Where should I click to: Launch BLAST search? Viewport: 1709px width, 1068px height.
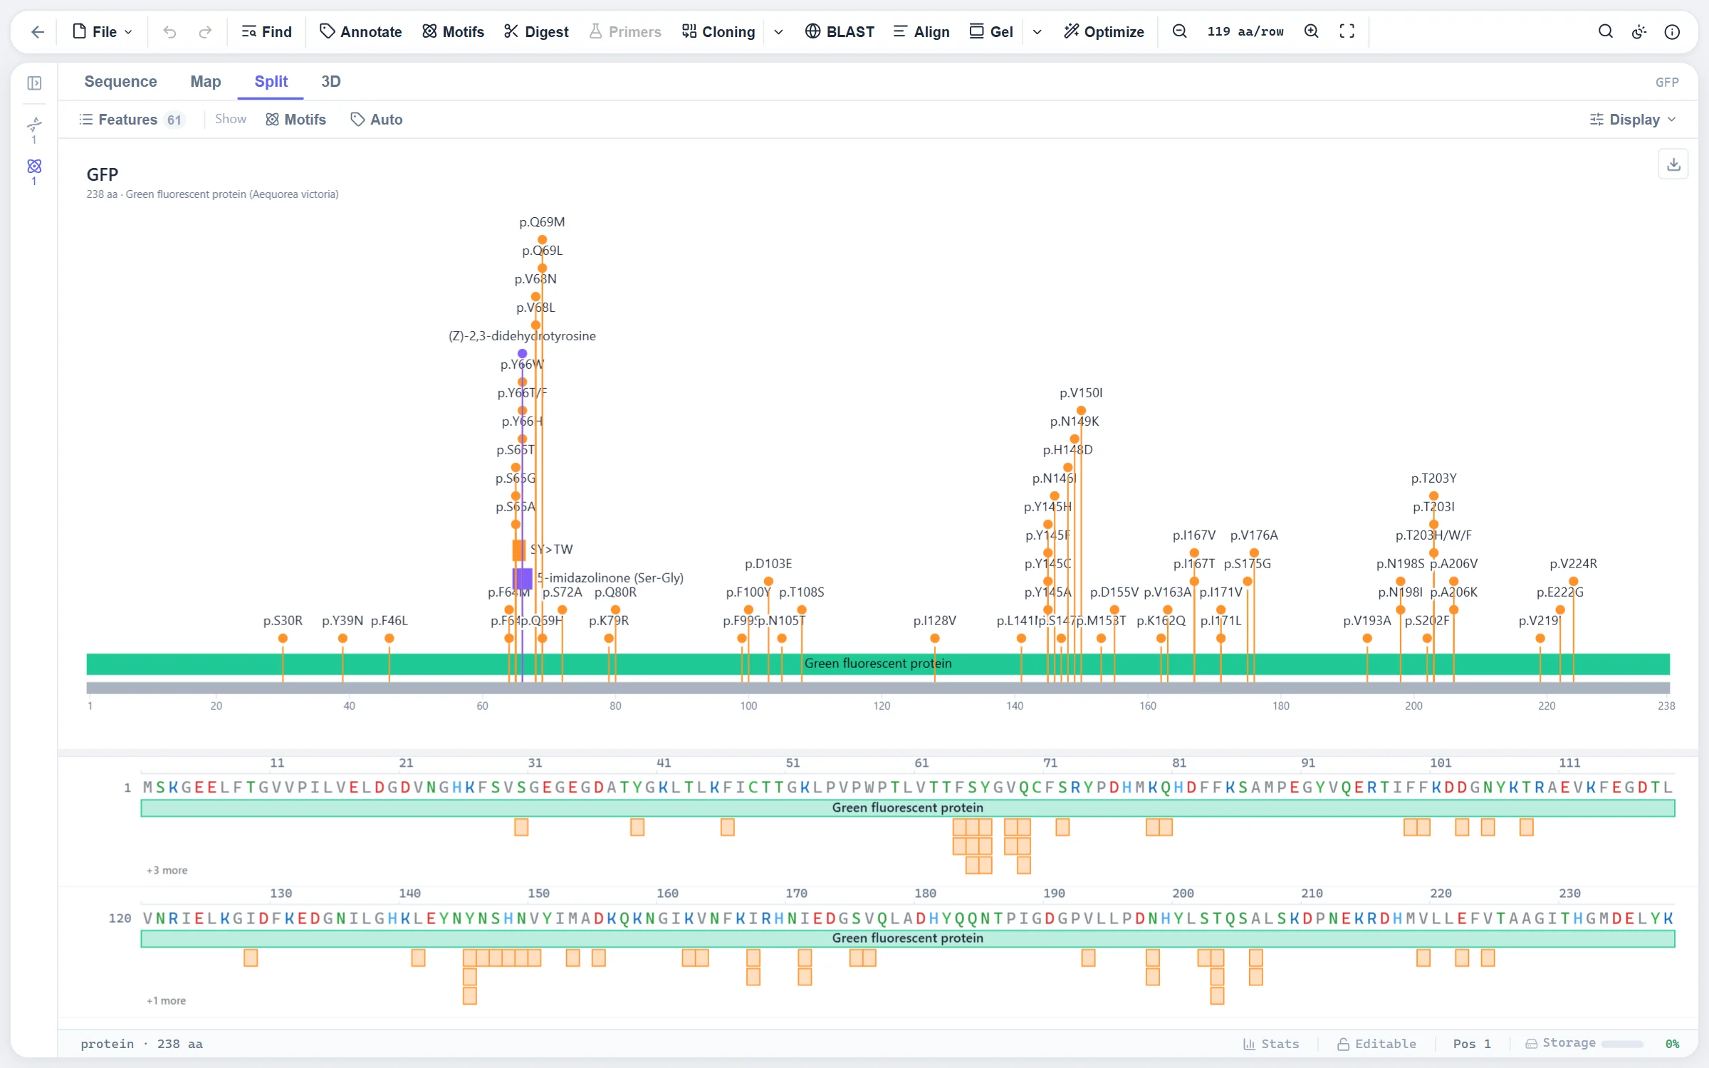pyautogui.click(x=840, y=31)
